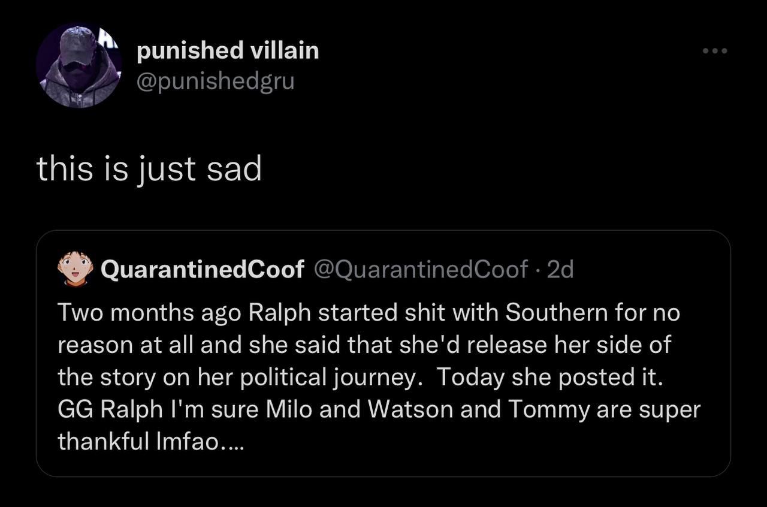767x507 pixels.
Task: Open punished villain's profile picture
Action: (x=79, y=65)
